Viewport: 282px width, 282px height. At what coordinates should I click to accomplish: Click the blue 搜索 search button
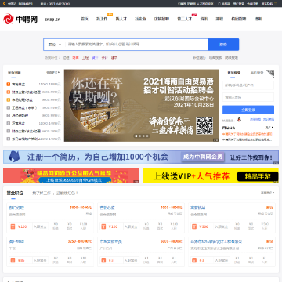pos(223,45)
